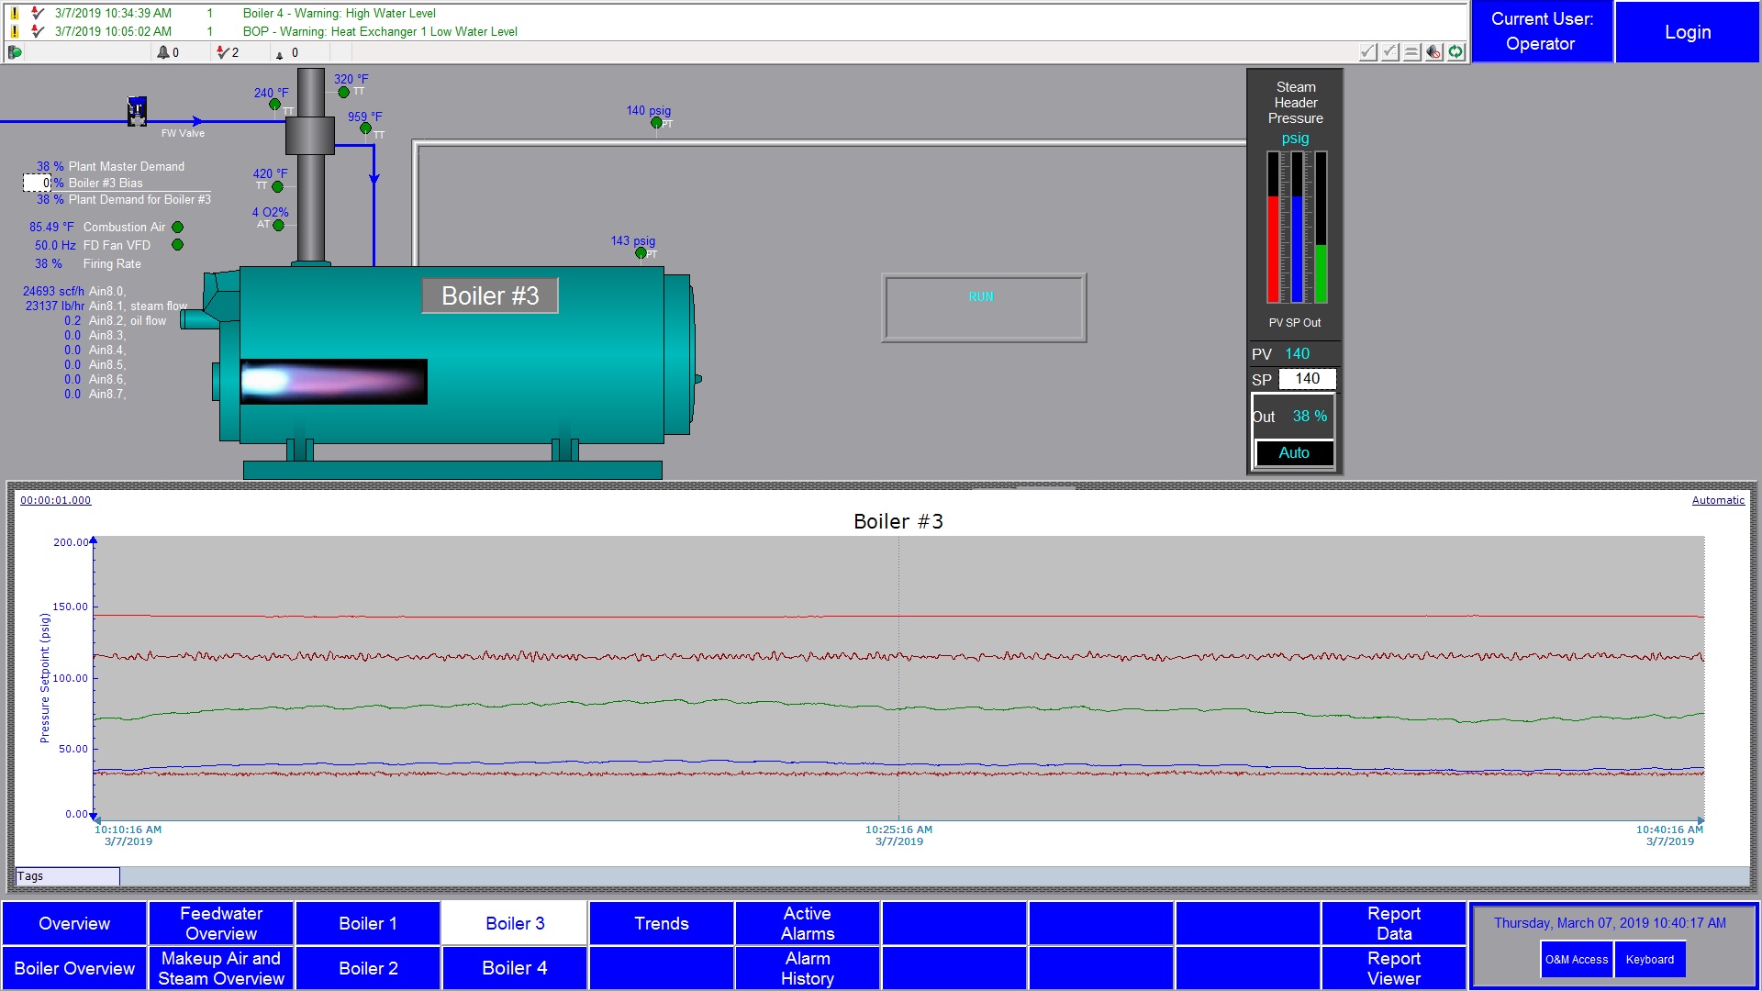Switch to the Boiler 4 screen

pyautogui.click(x=515, y=968)
